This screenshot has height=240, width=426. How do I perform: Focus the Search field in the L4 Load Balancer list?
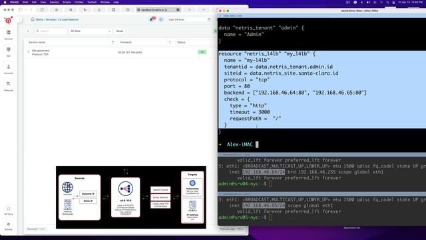point(51,31)
